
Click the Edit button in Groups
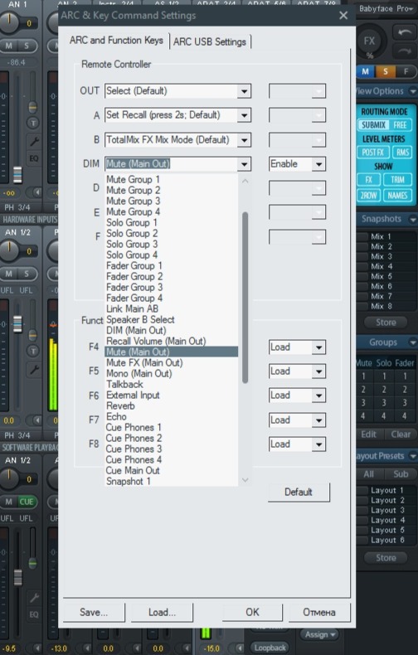369,434
